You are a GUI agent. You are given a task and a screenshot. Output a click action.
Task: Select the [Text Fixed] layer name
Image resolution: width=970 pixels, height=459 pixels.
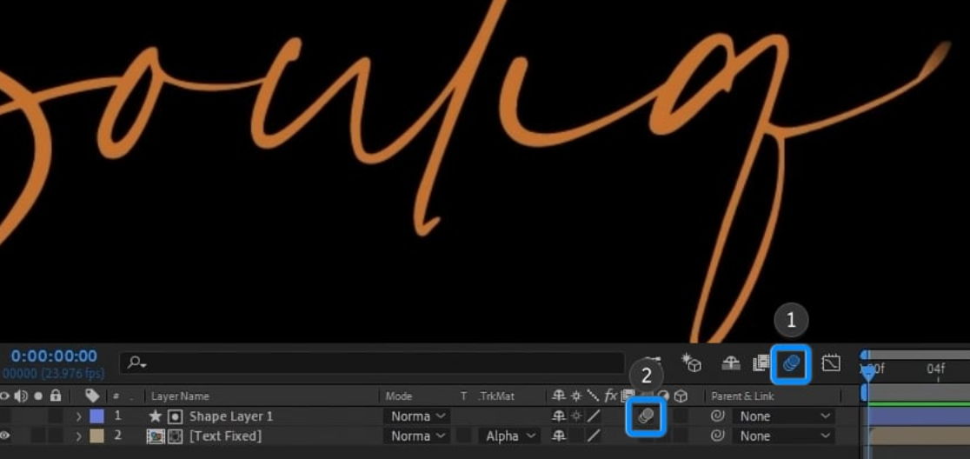[x=225, y=436]
